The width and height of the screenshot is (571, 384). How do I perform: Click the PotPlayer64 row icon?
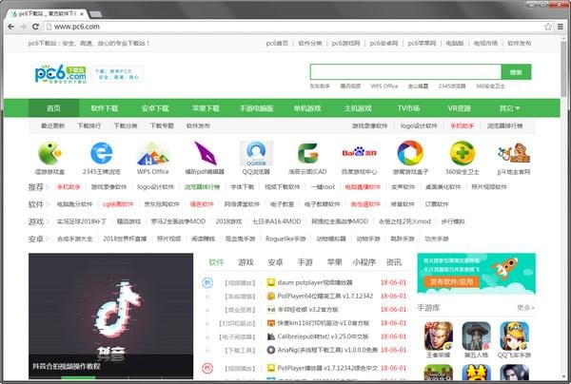click(270, 296)
